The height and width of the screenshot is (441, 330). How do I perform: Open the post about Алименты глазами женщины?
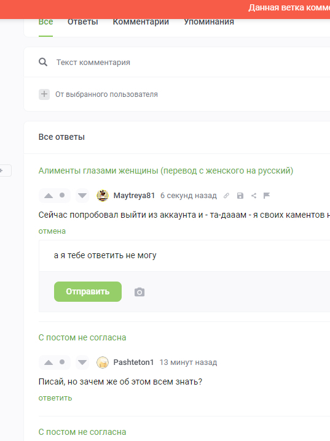tap(166, 171)
